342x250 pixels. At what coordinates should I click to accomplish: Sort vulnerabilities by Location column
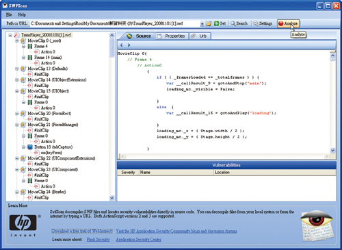(x=274, y=173)
